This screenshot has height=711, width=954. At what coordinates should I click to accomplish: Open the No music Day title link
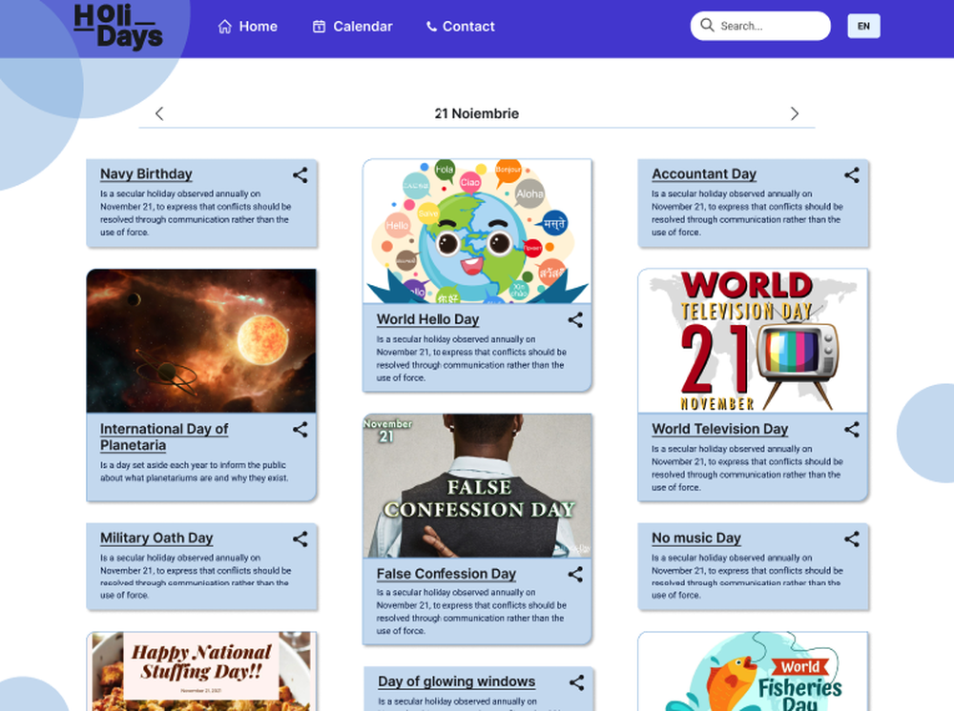coord(696,538)
